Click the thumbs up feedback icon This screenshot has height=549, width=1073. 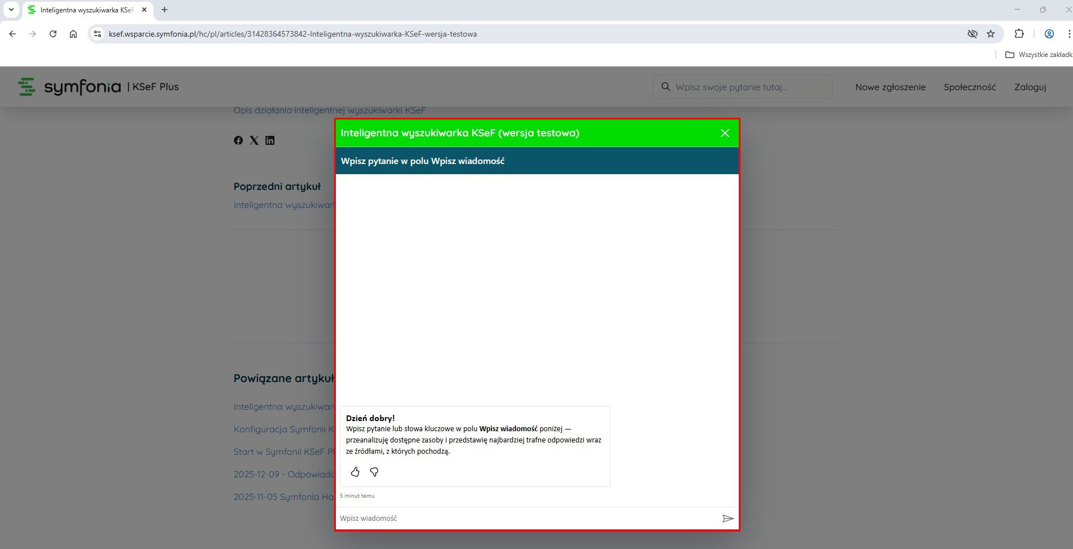click(x=355, y=472)
